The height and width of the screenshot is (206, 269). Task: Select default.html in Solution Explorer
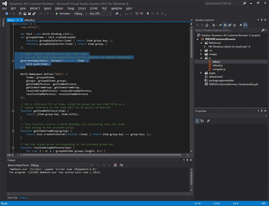point(216,77)
